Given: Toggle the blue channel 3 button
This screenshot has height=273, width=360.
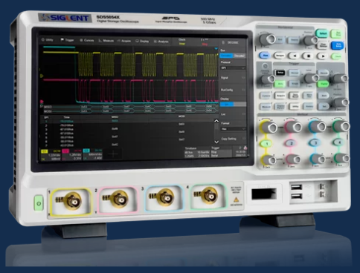Looking at the screenshot, I should (x=315, y=143).
